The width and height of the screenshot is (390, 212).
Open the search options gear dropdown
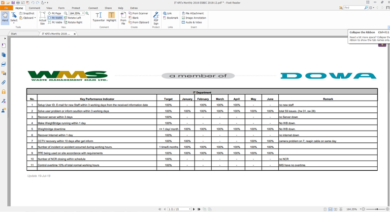372,8
